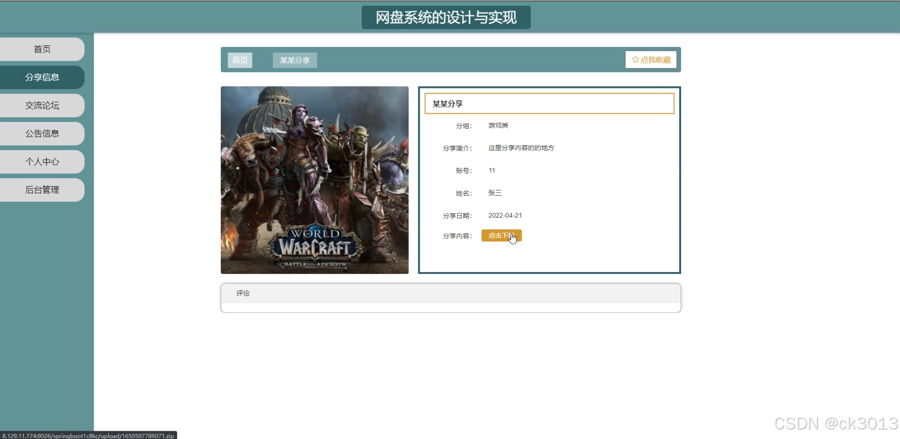Click the 分享内容: label
Image resolution: width=900 pixels, height=439 pixels.
[457, 236]
